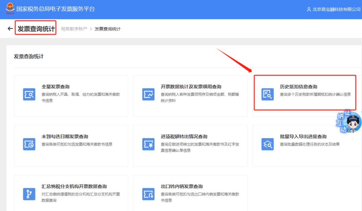Click the 汇总纳税分支机构 branch icon
Image resolution: width=362 pixels, height=211 pixels.
29,194
